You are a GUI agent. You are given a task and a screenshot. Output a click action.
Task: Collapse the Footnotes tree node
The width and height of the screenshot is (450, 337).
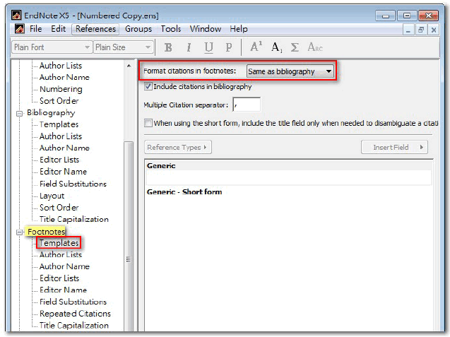coord(19,232)
